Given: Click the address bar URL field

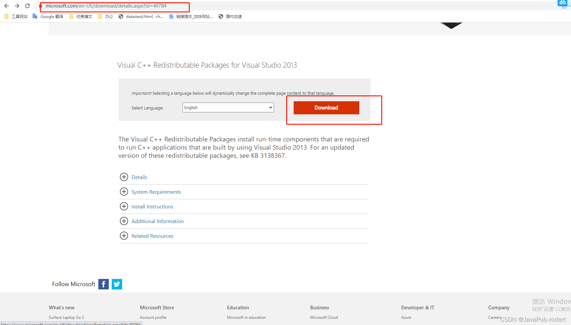Looking at the screenshot, I should pos(114,6).
